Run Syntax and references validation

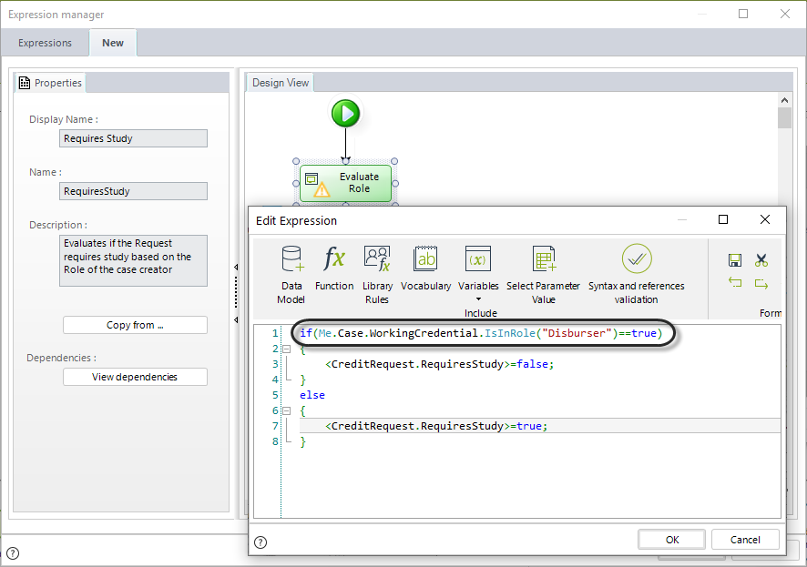[x=636, y=275]
